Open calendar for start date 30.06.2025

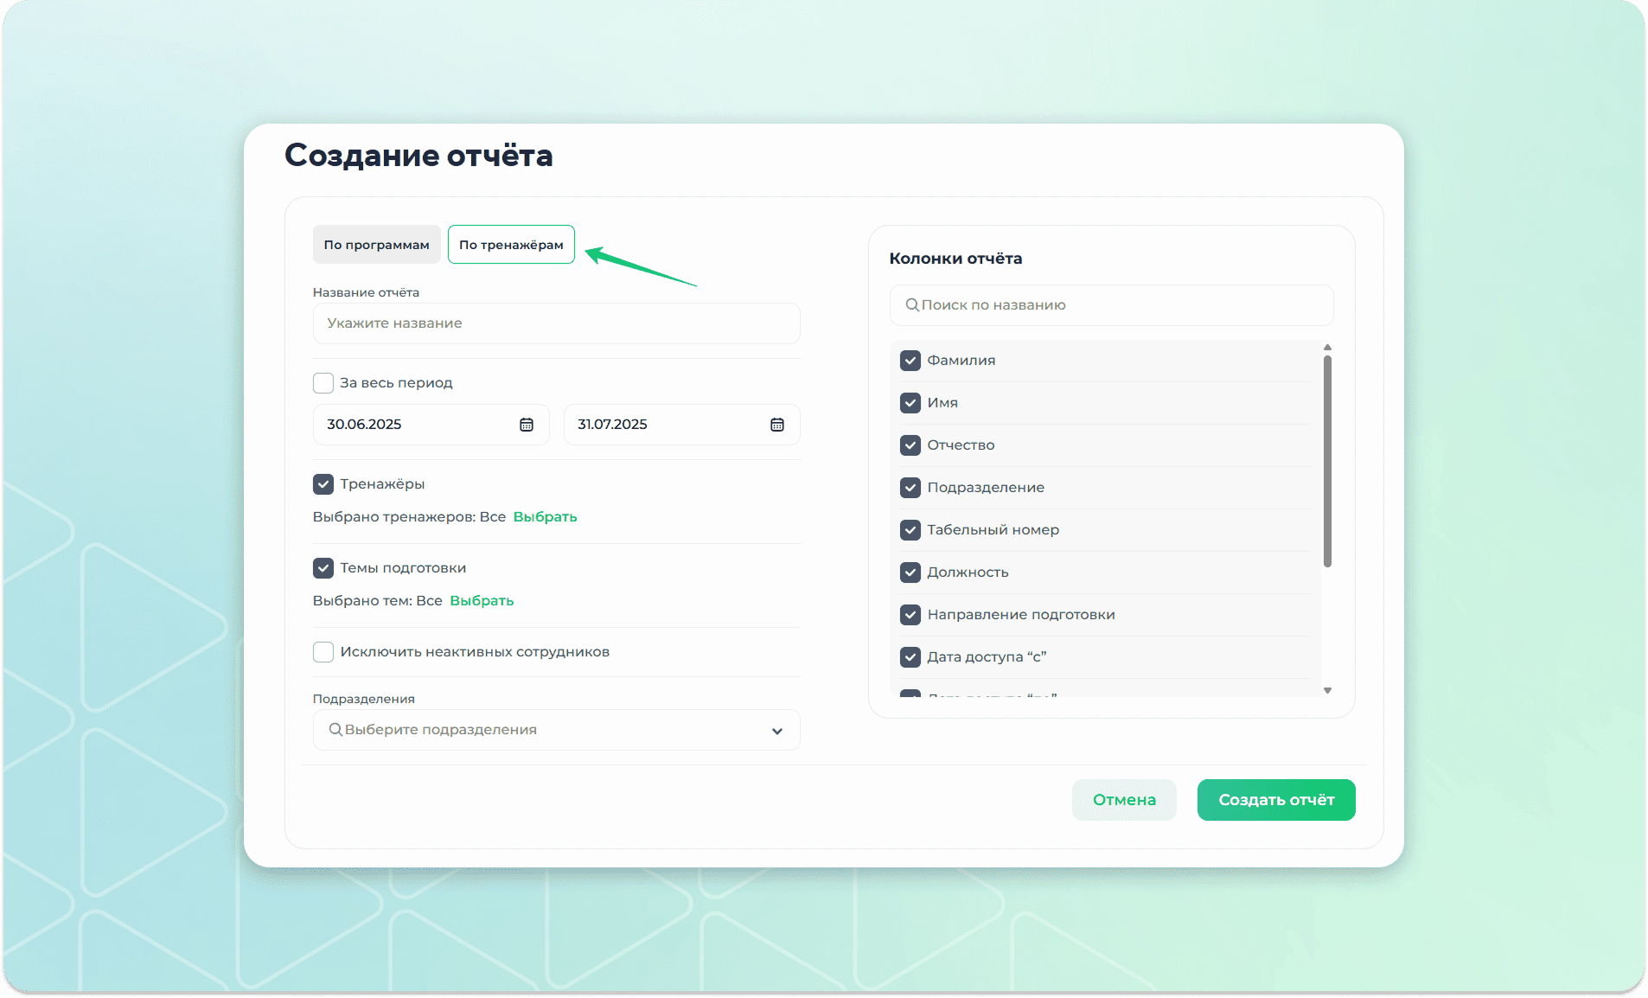click(526, 425)
